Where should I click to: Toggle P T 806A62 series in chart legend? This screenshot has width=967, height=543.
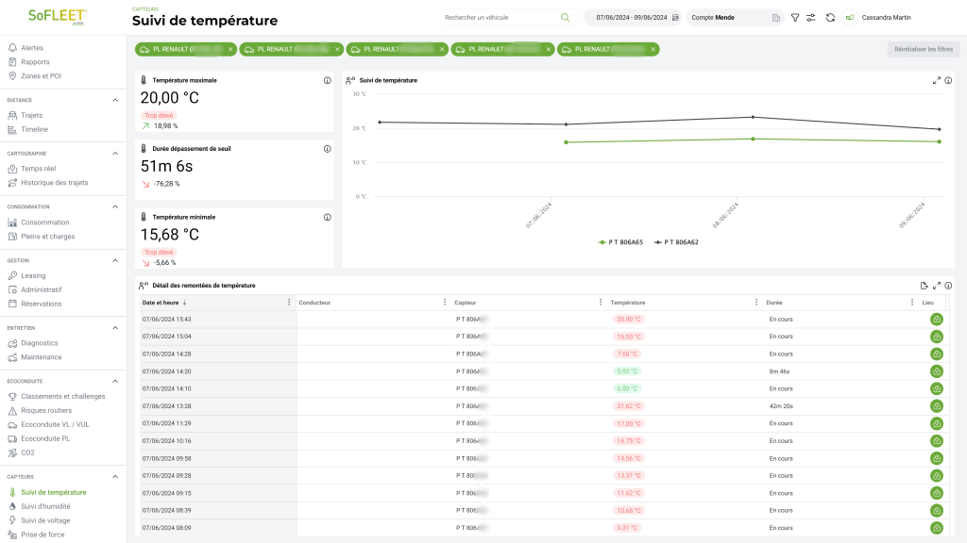(676, 242)
